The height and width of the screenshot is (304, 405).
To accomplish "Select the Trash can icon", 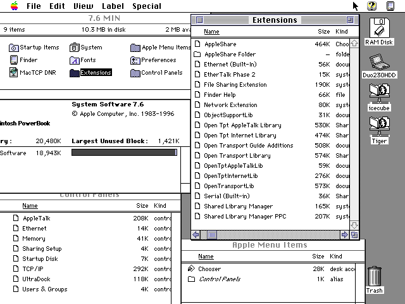I will pos(374,276).
